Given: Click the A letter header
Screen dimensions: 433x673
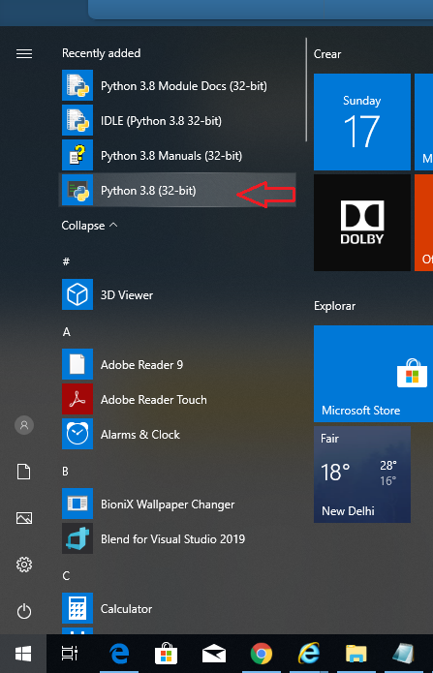Looking at the screenshot, I should click(x=67, y=332).
